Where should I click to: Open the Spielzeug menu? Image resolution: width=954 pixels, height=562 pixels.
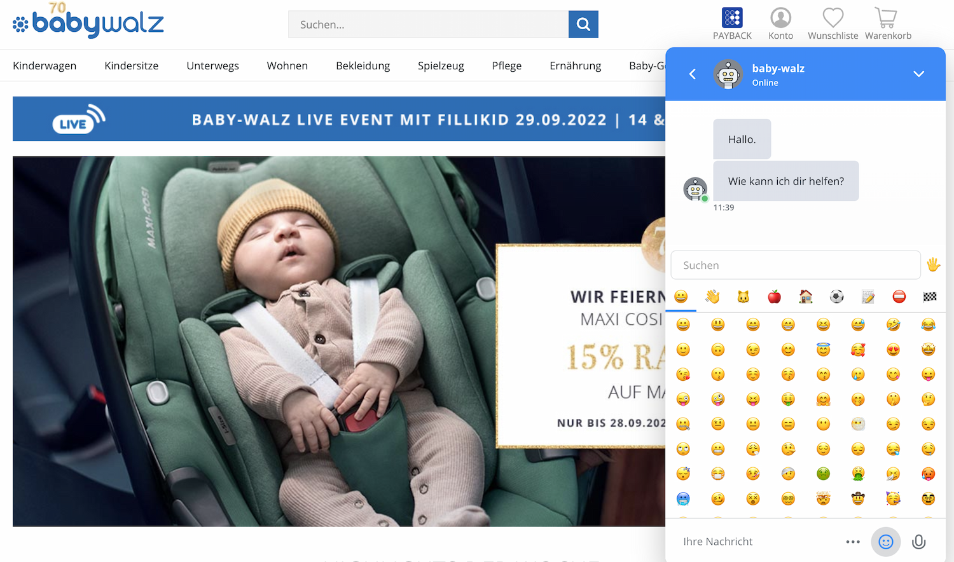tap(441, 65)
